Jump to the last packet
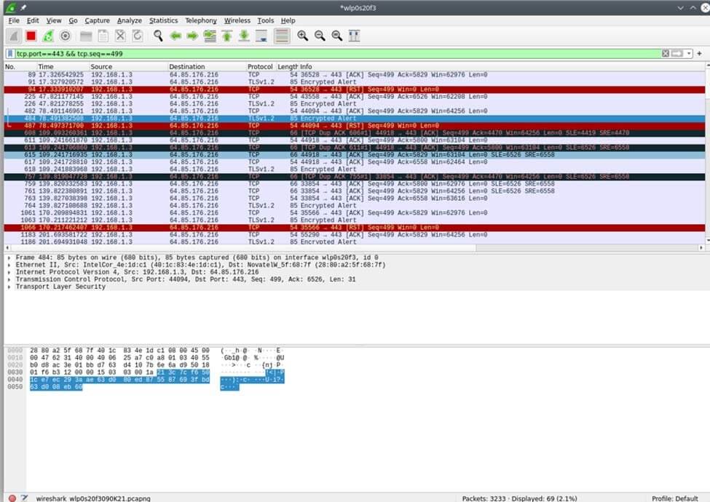 click(244, 36)
